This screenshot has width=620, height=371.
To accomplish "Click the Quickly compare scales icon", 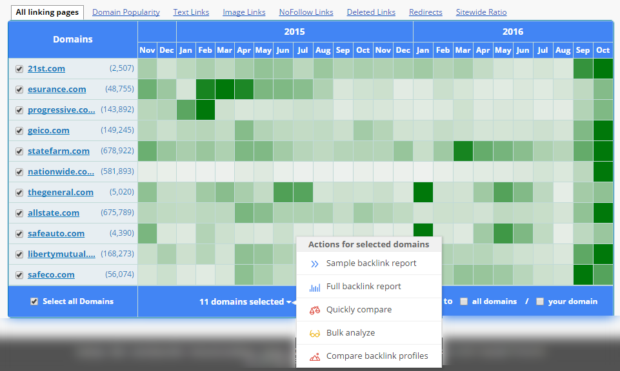I will pyautogui.click(x=315, y=310).
